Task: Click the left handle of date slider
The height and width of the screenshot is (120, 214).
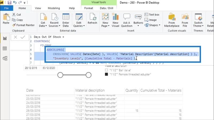Action: [60, 75]
